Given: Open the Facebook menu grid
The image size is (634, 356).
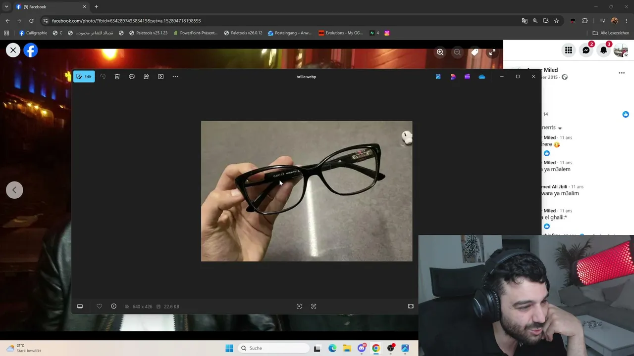Looking at the screenshot, I should [x=569, y=50].
